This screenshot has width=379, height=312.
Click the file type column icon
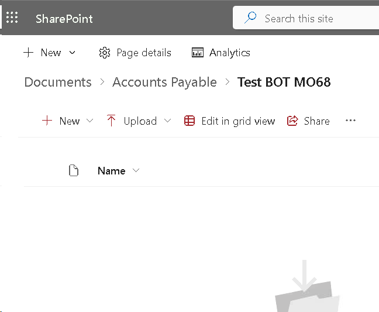74,171
